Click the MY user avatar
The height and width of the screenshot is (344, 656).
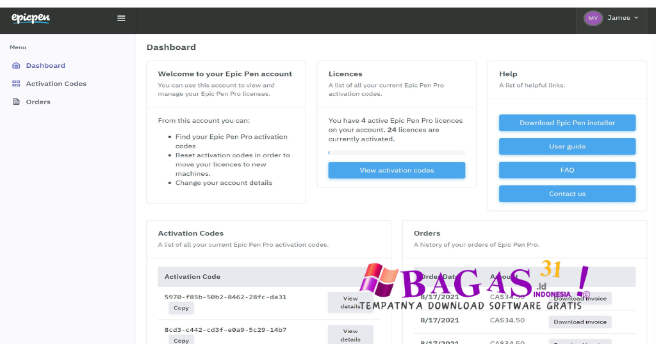point(593,18)
